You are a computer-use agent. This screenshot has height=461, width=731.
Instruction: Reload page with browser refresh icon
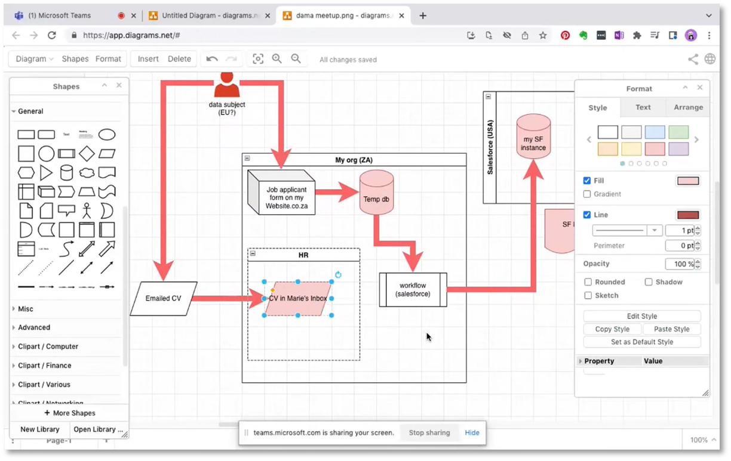point(52,35)
